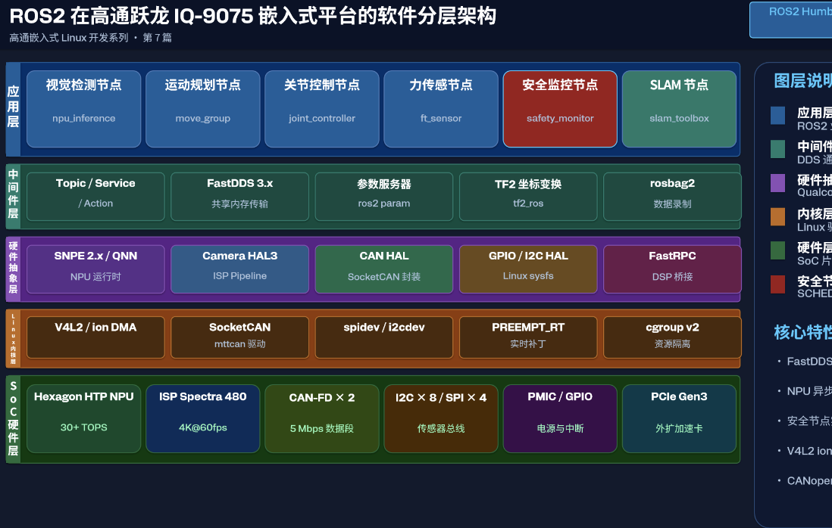The height and width of the screenshot is (528, 832).
Task: Click the CAN-FD × 2 card
Action: click(322, 419)
